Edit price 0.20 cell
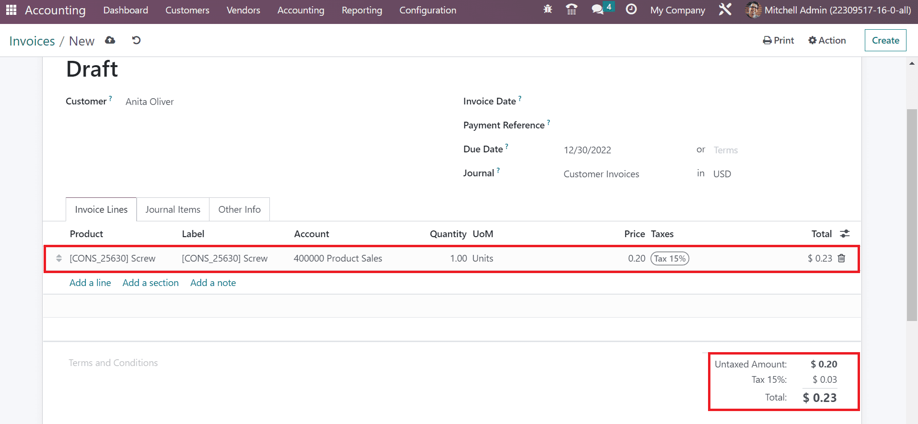Screen dimensions: 918x424 click(x=637, y=258)
